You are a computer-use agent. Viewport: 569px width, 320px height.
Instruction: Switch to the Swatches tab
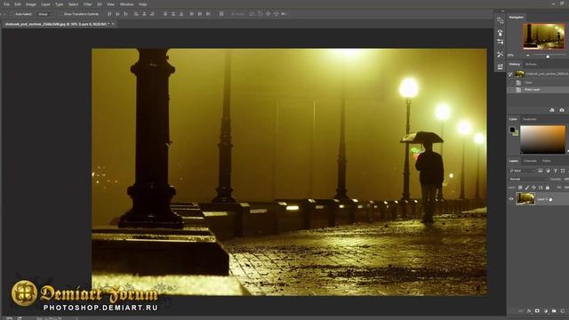[530, 119]
